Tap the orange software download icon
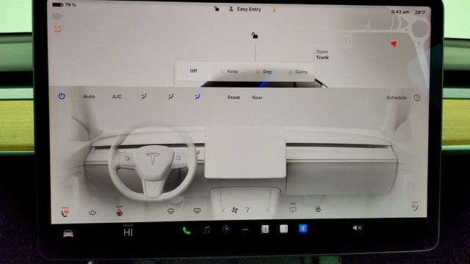 [x=274, y=10]
